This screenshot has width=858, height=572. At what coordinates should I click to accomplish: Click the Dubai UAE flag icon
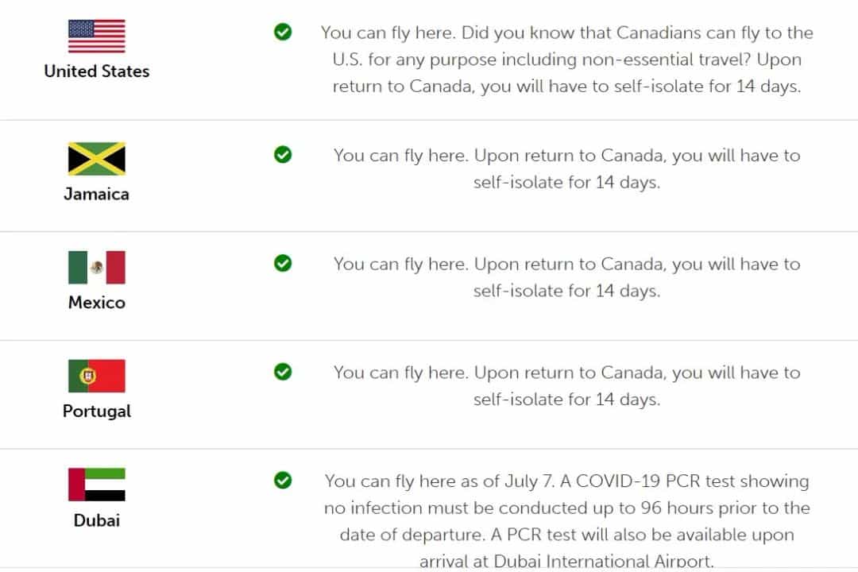pyautogui.click(x=96, y=485)
